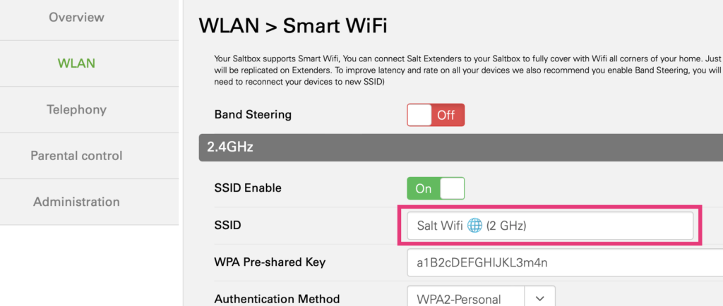Turn off the SSID Enable switch

coord(435,188)
